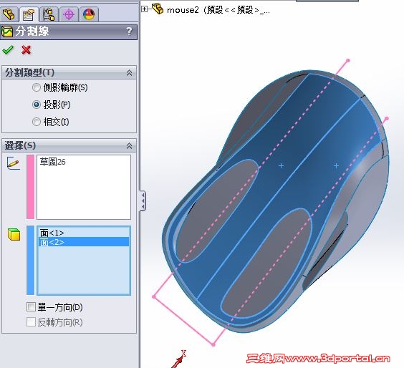Screen dimensions: 404x368
Task: Select the 相交(I) radio option
Action: click(x=37, y=122)
